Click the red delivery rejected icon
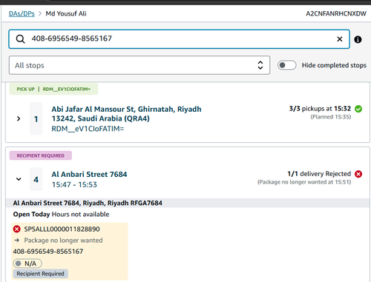371x282 pixels. [x=358, y=174]
